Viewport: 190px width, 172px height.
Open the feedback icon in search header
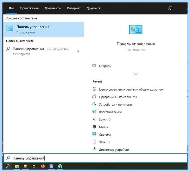pos(170,8)
